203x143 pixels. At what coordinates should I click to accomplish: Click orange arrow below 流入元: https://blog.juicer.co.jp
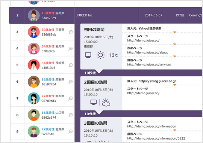coord(175,85)
